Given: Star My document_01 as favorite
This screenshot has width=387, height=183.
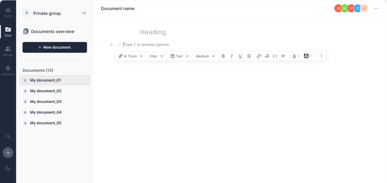Looking at the screenshot, I should tap(25, 80).
